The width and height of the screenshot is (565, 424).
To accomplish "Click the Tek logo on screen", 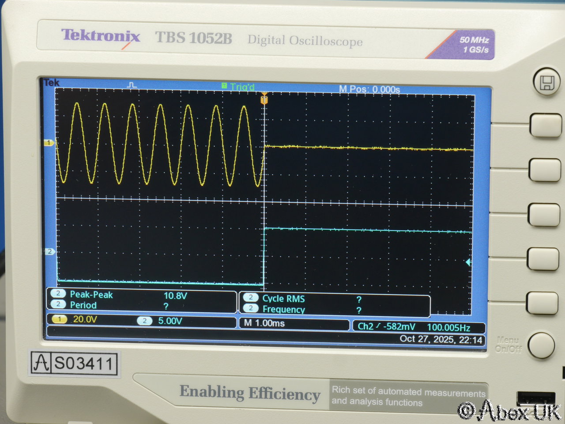I will pyautogui.click(x=52, y=83).
